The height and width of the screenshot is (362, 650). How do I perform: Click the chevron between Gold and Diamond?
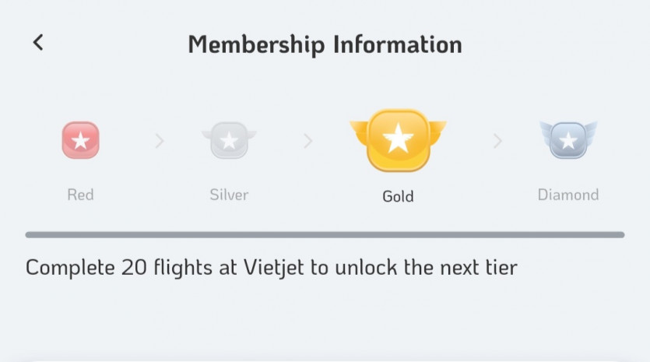coord(497,141)
